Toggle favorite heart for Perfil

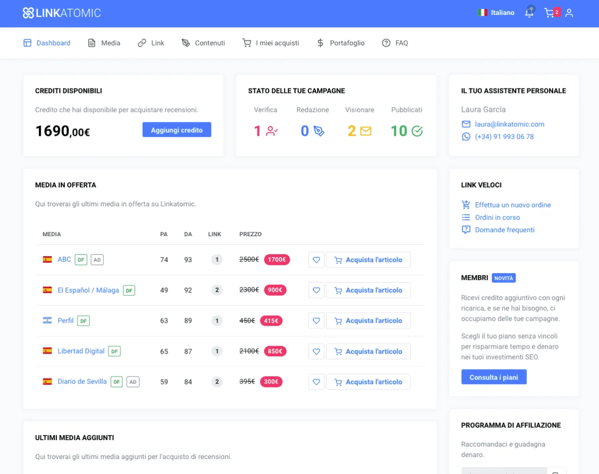pos(316,321)
